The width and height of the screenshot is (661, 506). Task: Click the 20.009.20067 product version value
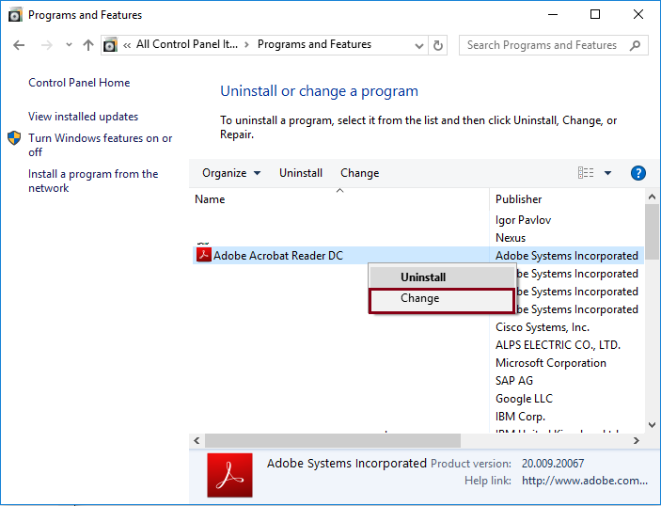click(x=553, y=464)
